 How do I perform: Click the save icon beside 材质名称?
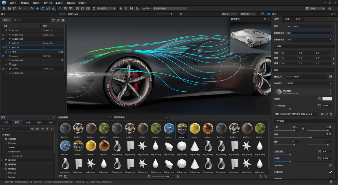[331, 77]
